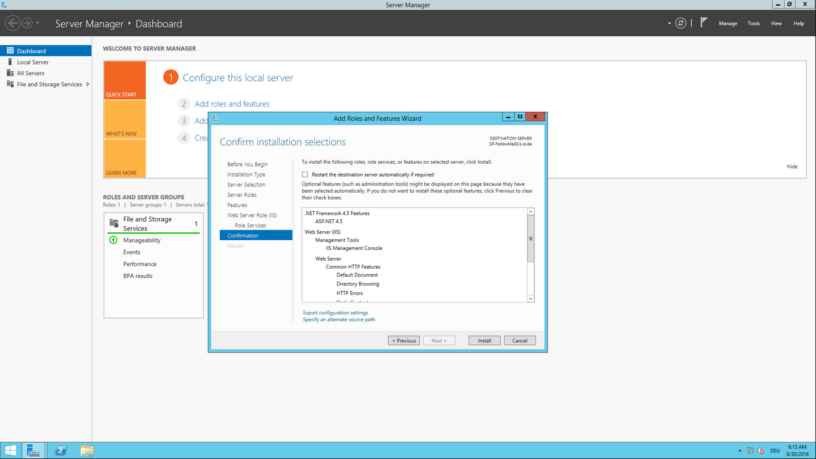Open File Explorer from the taskbar
The height and width of the screenshot is (459, 816).
(x=87, y=450)
